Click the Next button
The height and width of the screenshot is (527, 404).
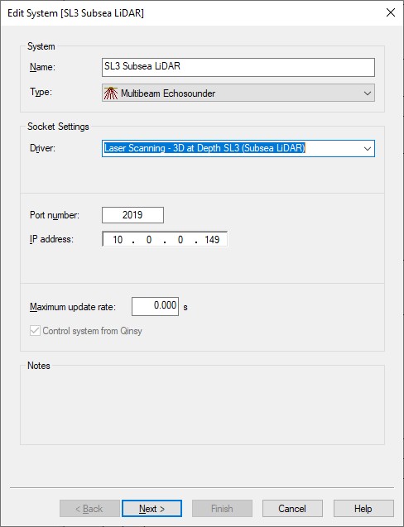[x=152, y=509]
